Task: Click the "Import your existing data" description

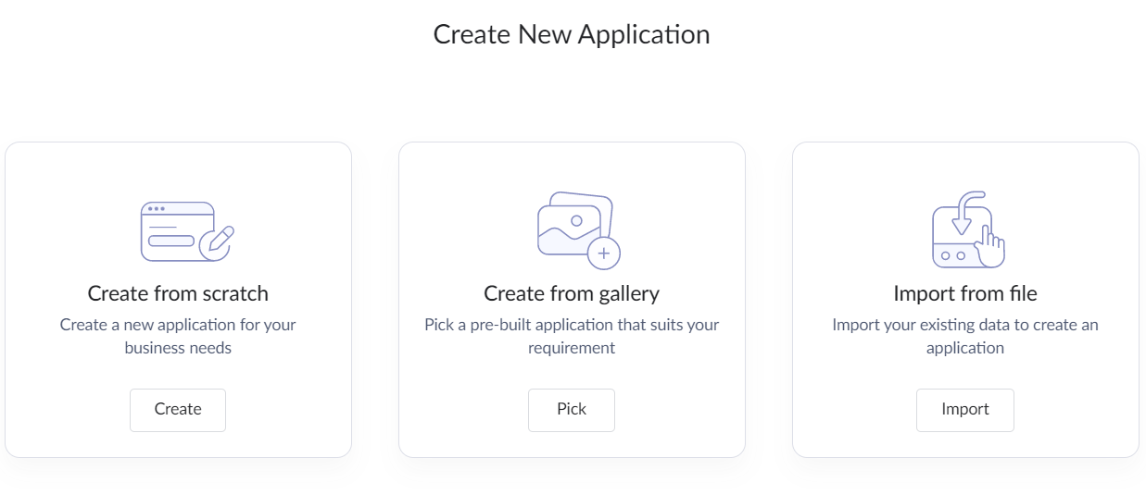Action: tap(965, 337)
